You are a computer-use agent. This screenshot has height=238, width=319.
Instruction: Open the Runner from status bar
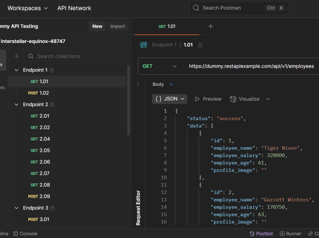[x=291, y=234]
